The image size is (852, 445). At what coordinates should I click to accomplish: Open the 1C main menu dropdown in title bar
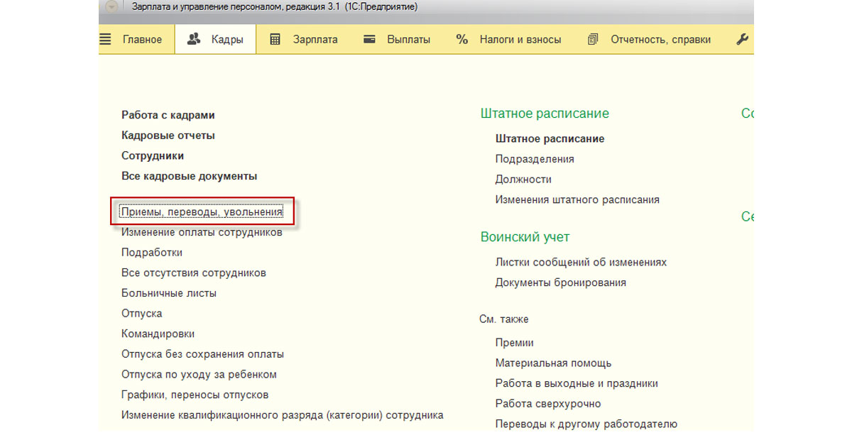(111, 7)
